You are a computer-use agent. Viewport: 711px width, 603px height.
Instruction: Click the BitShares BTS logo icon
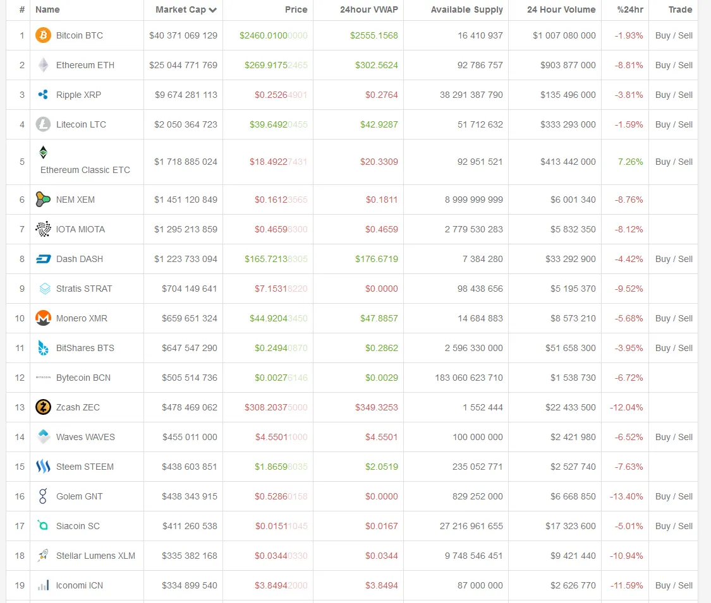[x=43, y=348]
